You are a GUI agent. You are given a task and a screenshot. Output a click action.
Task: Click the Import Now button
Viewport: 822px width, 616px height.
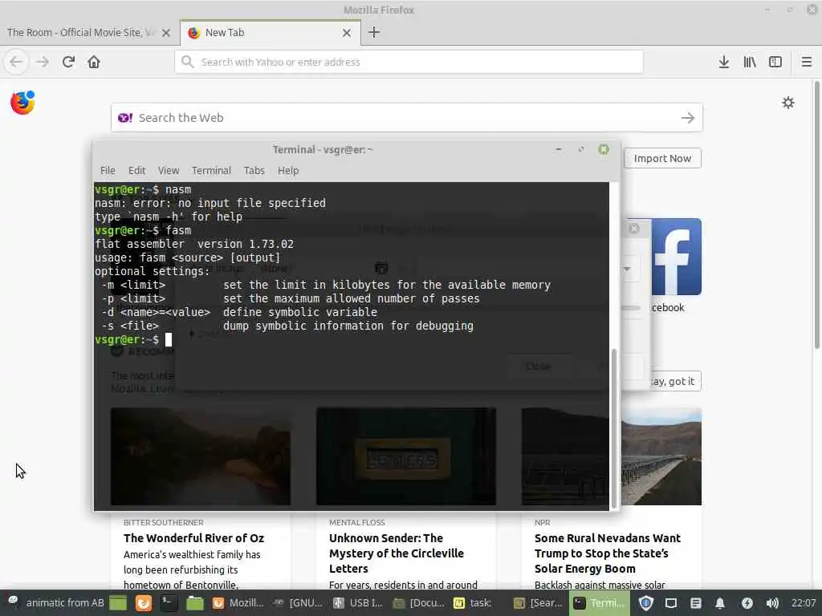point(662,158)
